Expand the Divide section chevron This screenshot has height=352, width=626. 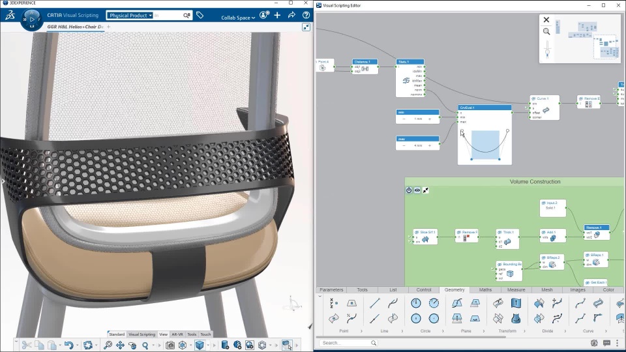click(x=565, y=331)
